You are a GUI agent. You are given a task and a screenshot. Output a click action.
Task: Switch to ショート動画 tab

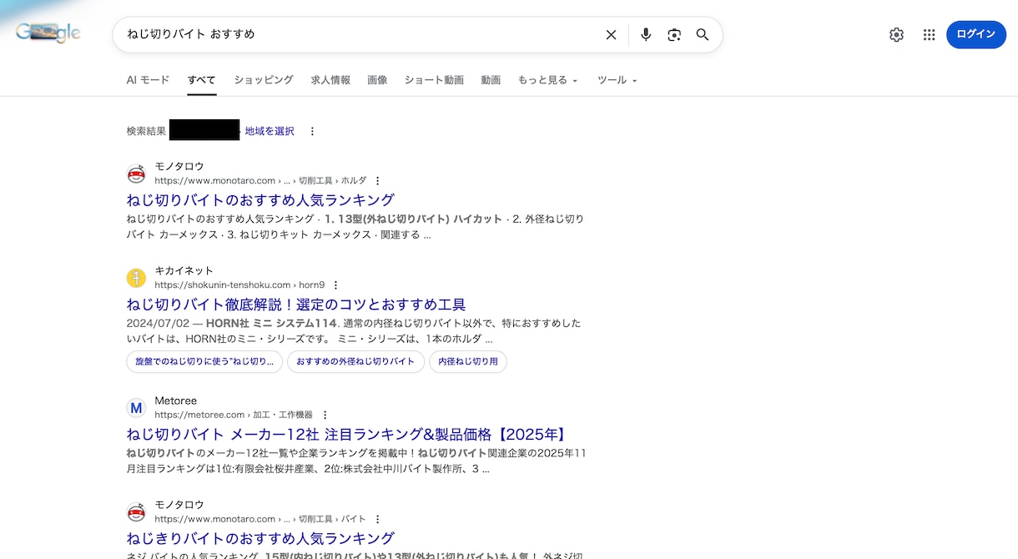pyautogui.click(x=434, y=80)
